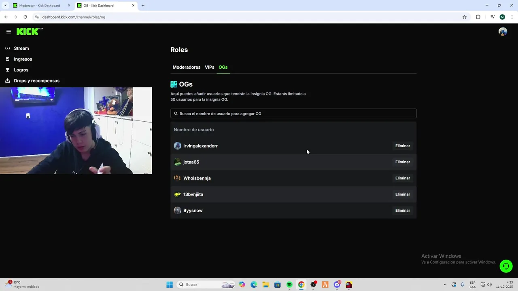Open the Chrome profile M button
This screenshot has height=291, width=518.
[502, 17]
